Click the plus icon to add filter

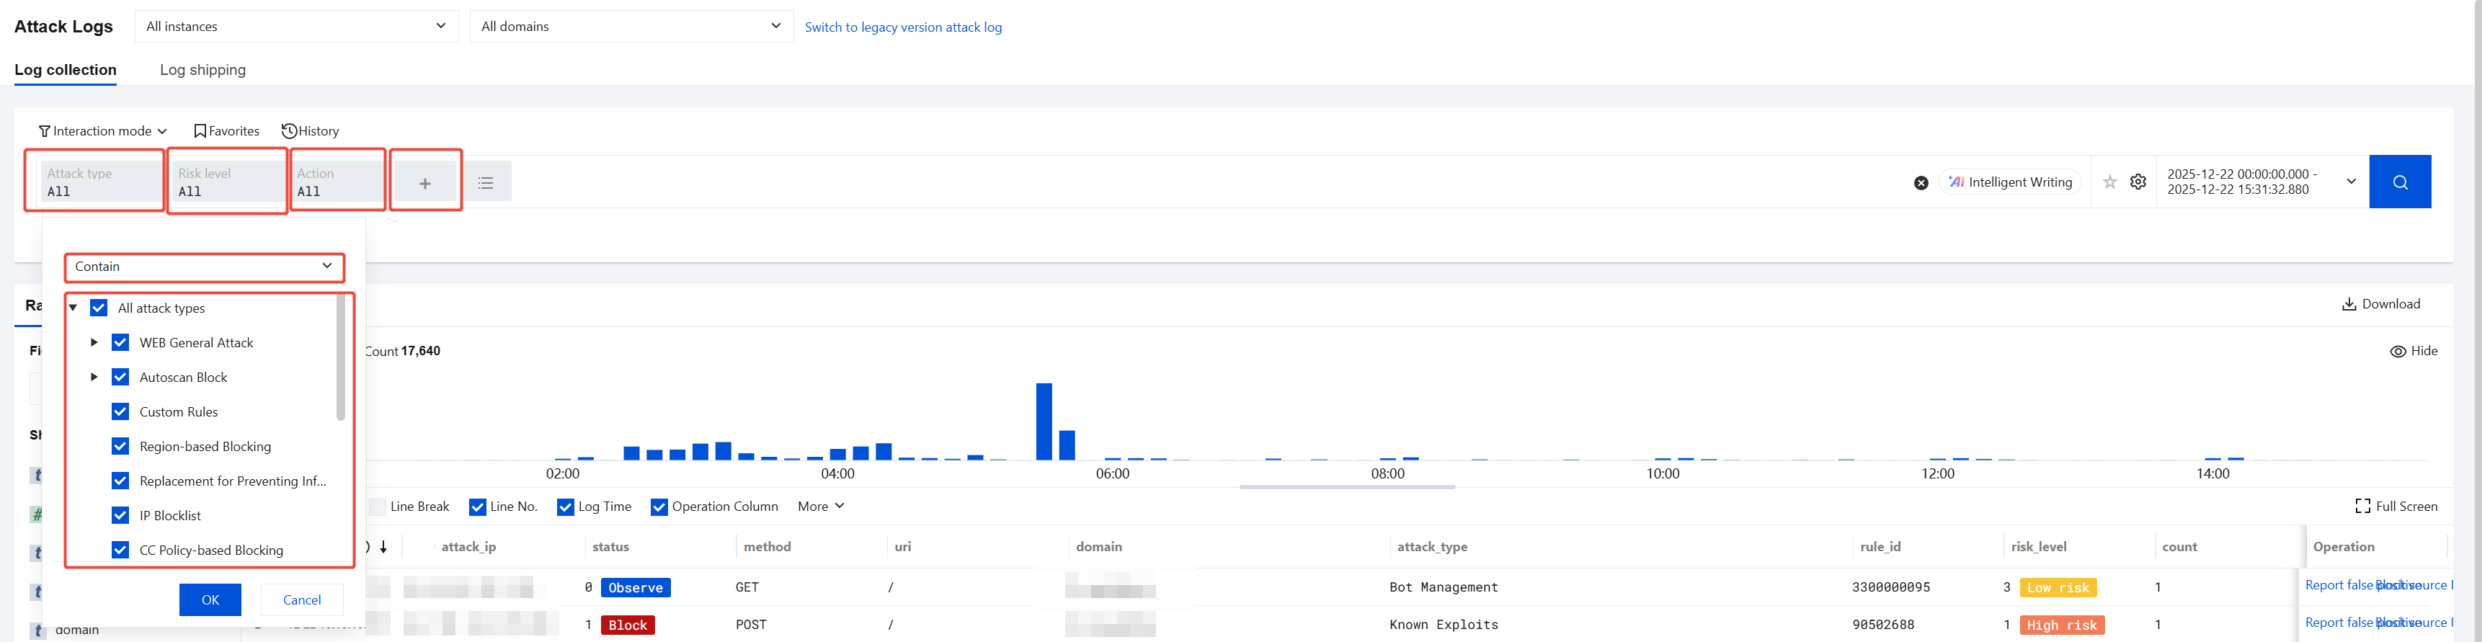click(425, 183)
